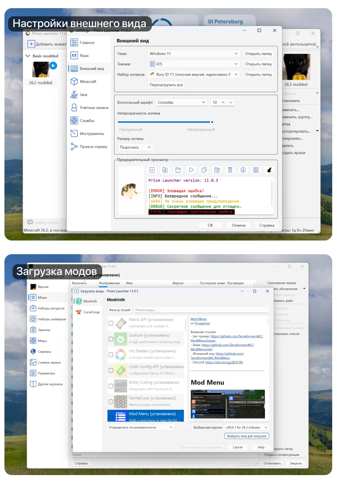Click the blue play badge on 26.2 modded instance

click(x=53, y=66)
